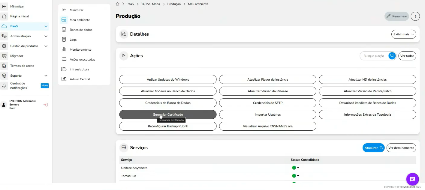Click the Admin Central camera icon

coord(64,79)
